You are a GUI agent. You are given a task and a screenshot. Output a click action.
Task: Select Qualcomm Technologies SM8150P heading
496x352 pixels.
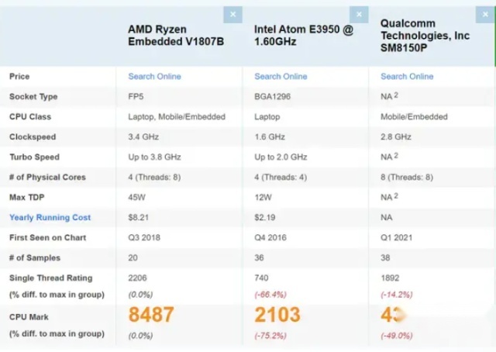pos(425,36)
